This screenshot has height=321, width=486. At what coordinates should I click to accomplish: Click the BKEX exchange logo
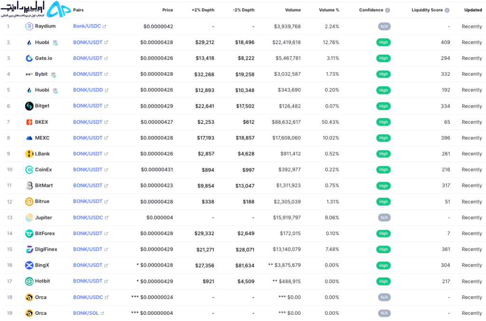coord(29,122)
